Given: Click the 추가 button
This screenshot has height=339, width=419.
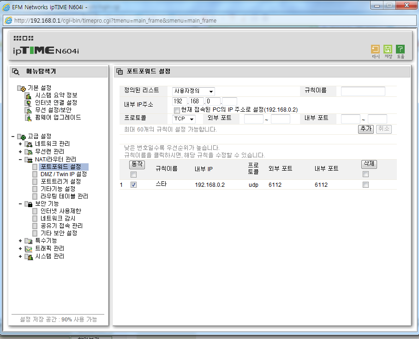Looking at the screenshot, I should 366,129.
